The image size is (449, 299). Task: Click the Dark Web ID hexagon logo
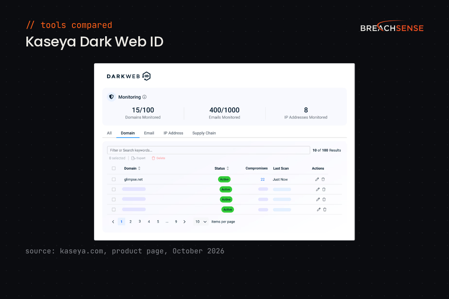147,76
